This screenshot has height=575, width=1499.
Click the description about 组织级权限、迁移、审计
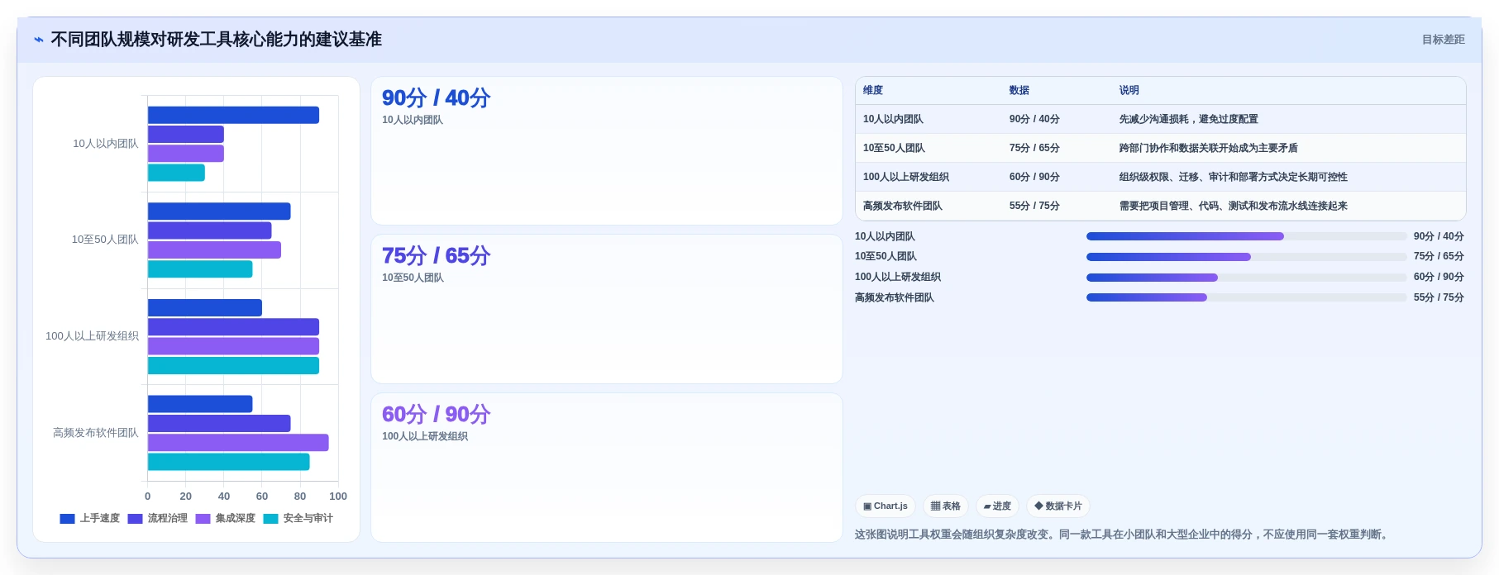click(1234, 177)
